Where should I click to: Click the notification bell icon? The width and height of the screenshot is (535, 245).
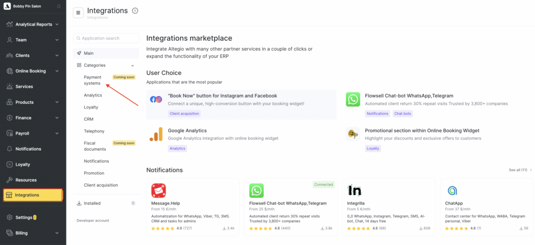59,7
